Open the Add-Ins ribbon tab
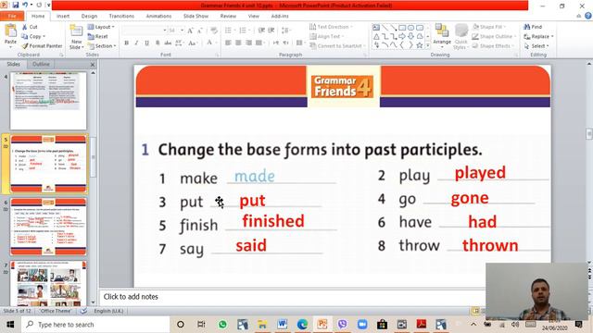The image size is (593, 333). pyautogui.click(x=280, y=17)
